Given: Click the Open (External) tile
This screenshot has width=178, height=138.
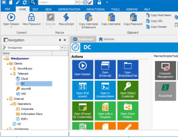Looking at the screenshot, I should click(x=105, y=70).
